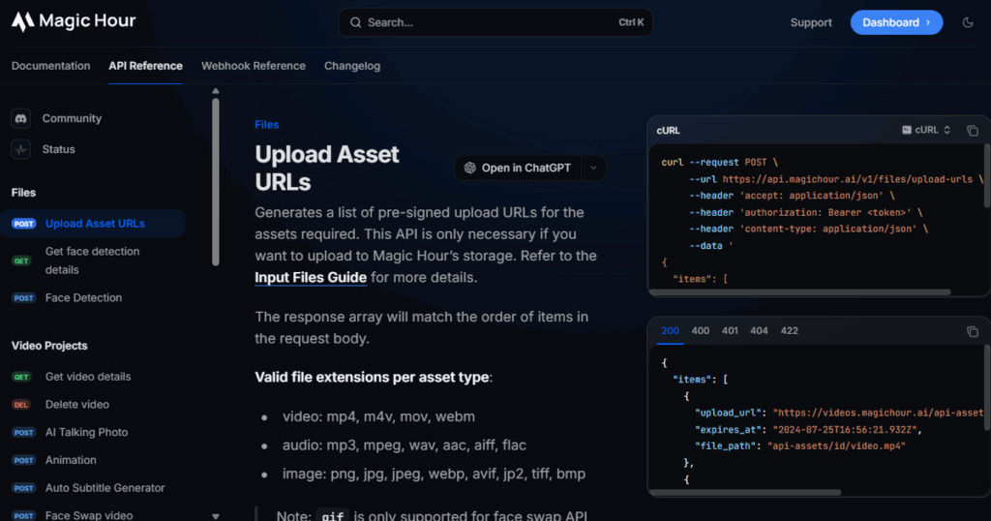This screenshot has height=521, width=991.
Task: Click the Dashboard button
Action: (x=896, y=23)
